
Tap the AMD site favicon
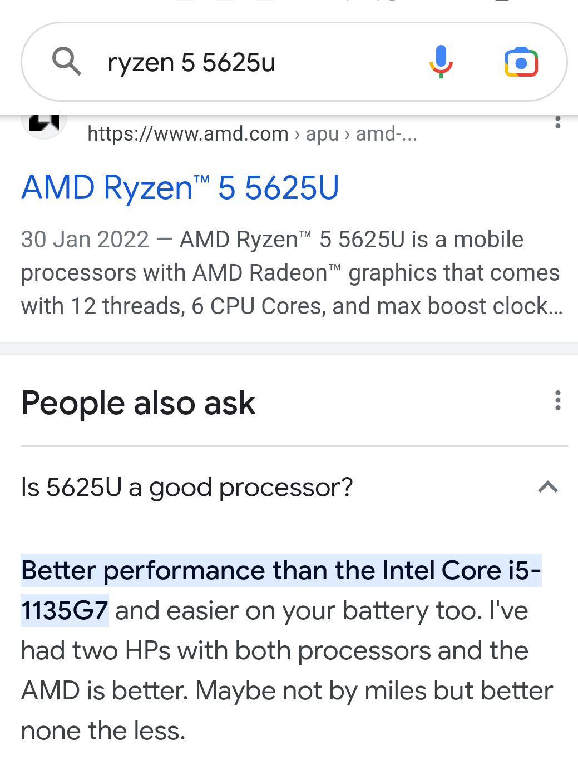(x=44, y=122)
